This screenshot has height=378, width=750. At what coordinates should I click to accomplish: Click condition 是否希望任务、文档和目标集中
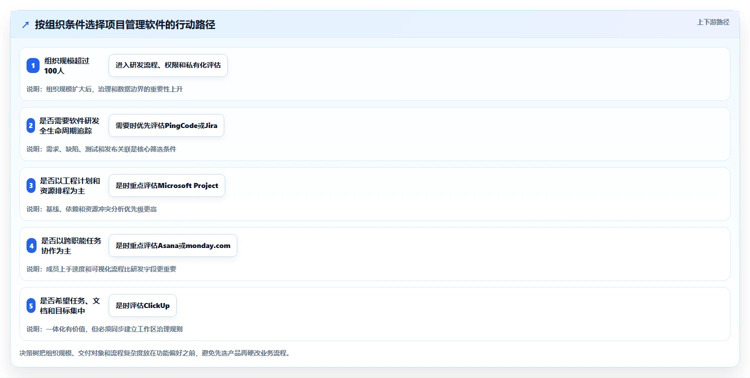70,305
